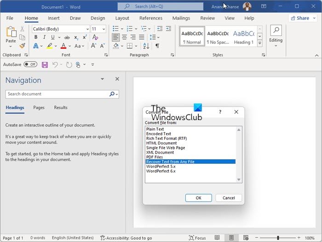Open the Insert ribbon tab
The image size is (322, 242).
coord(53,18)
